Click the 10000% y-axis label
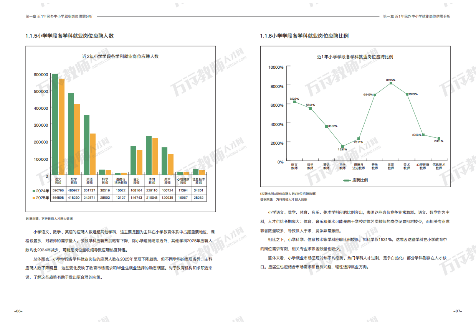 click(x=276, y=67)
